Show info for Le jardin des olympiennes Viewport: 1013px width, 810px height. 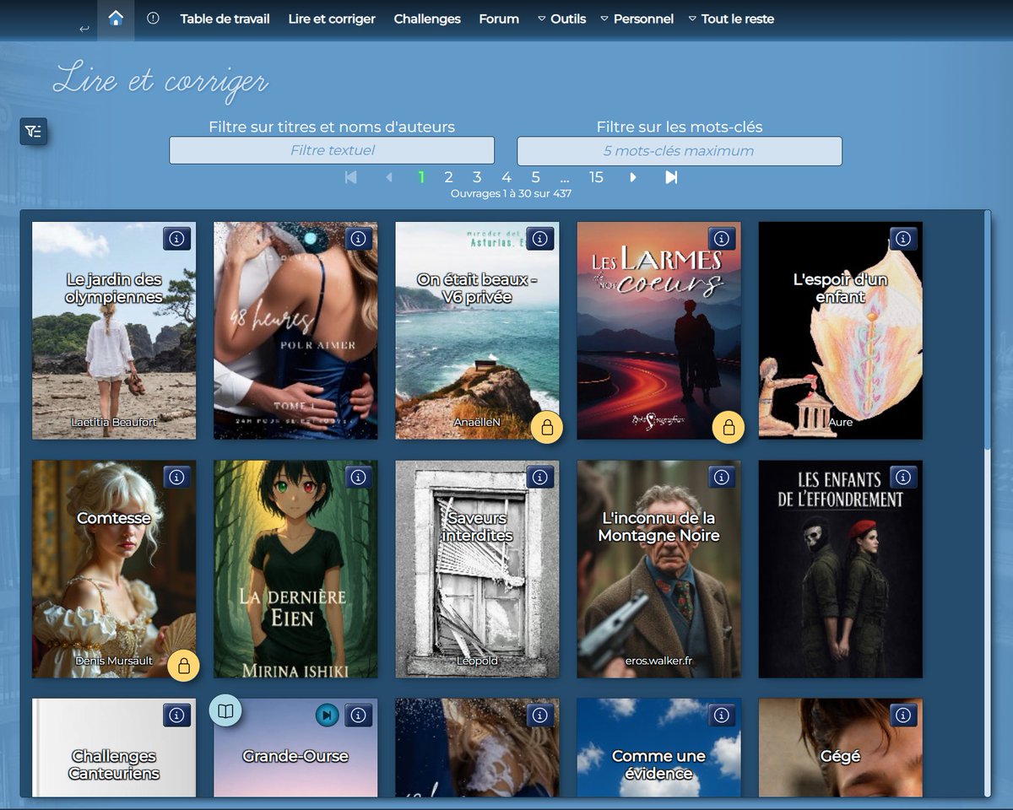[176, 239]
